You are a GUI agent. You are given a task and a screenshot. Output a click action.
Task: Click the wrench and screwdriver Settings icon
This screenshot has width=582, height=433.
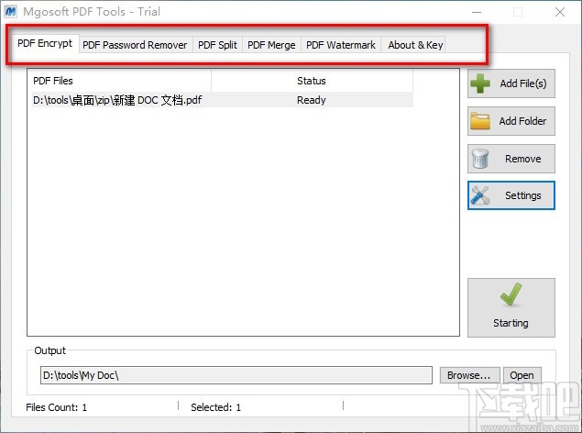(x=480, y=195)
